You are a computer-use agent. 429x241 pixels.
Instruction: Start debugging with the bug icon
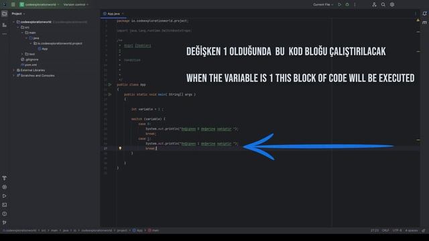click(x=347, y=5)
